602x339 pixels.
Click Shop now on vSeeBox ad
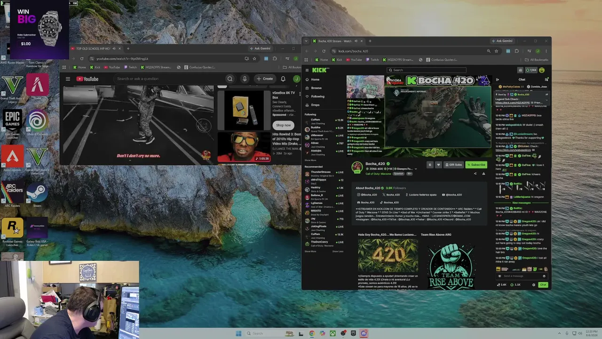[283, 125]
